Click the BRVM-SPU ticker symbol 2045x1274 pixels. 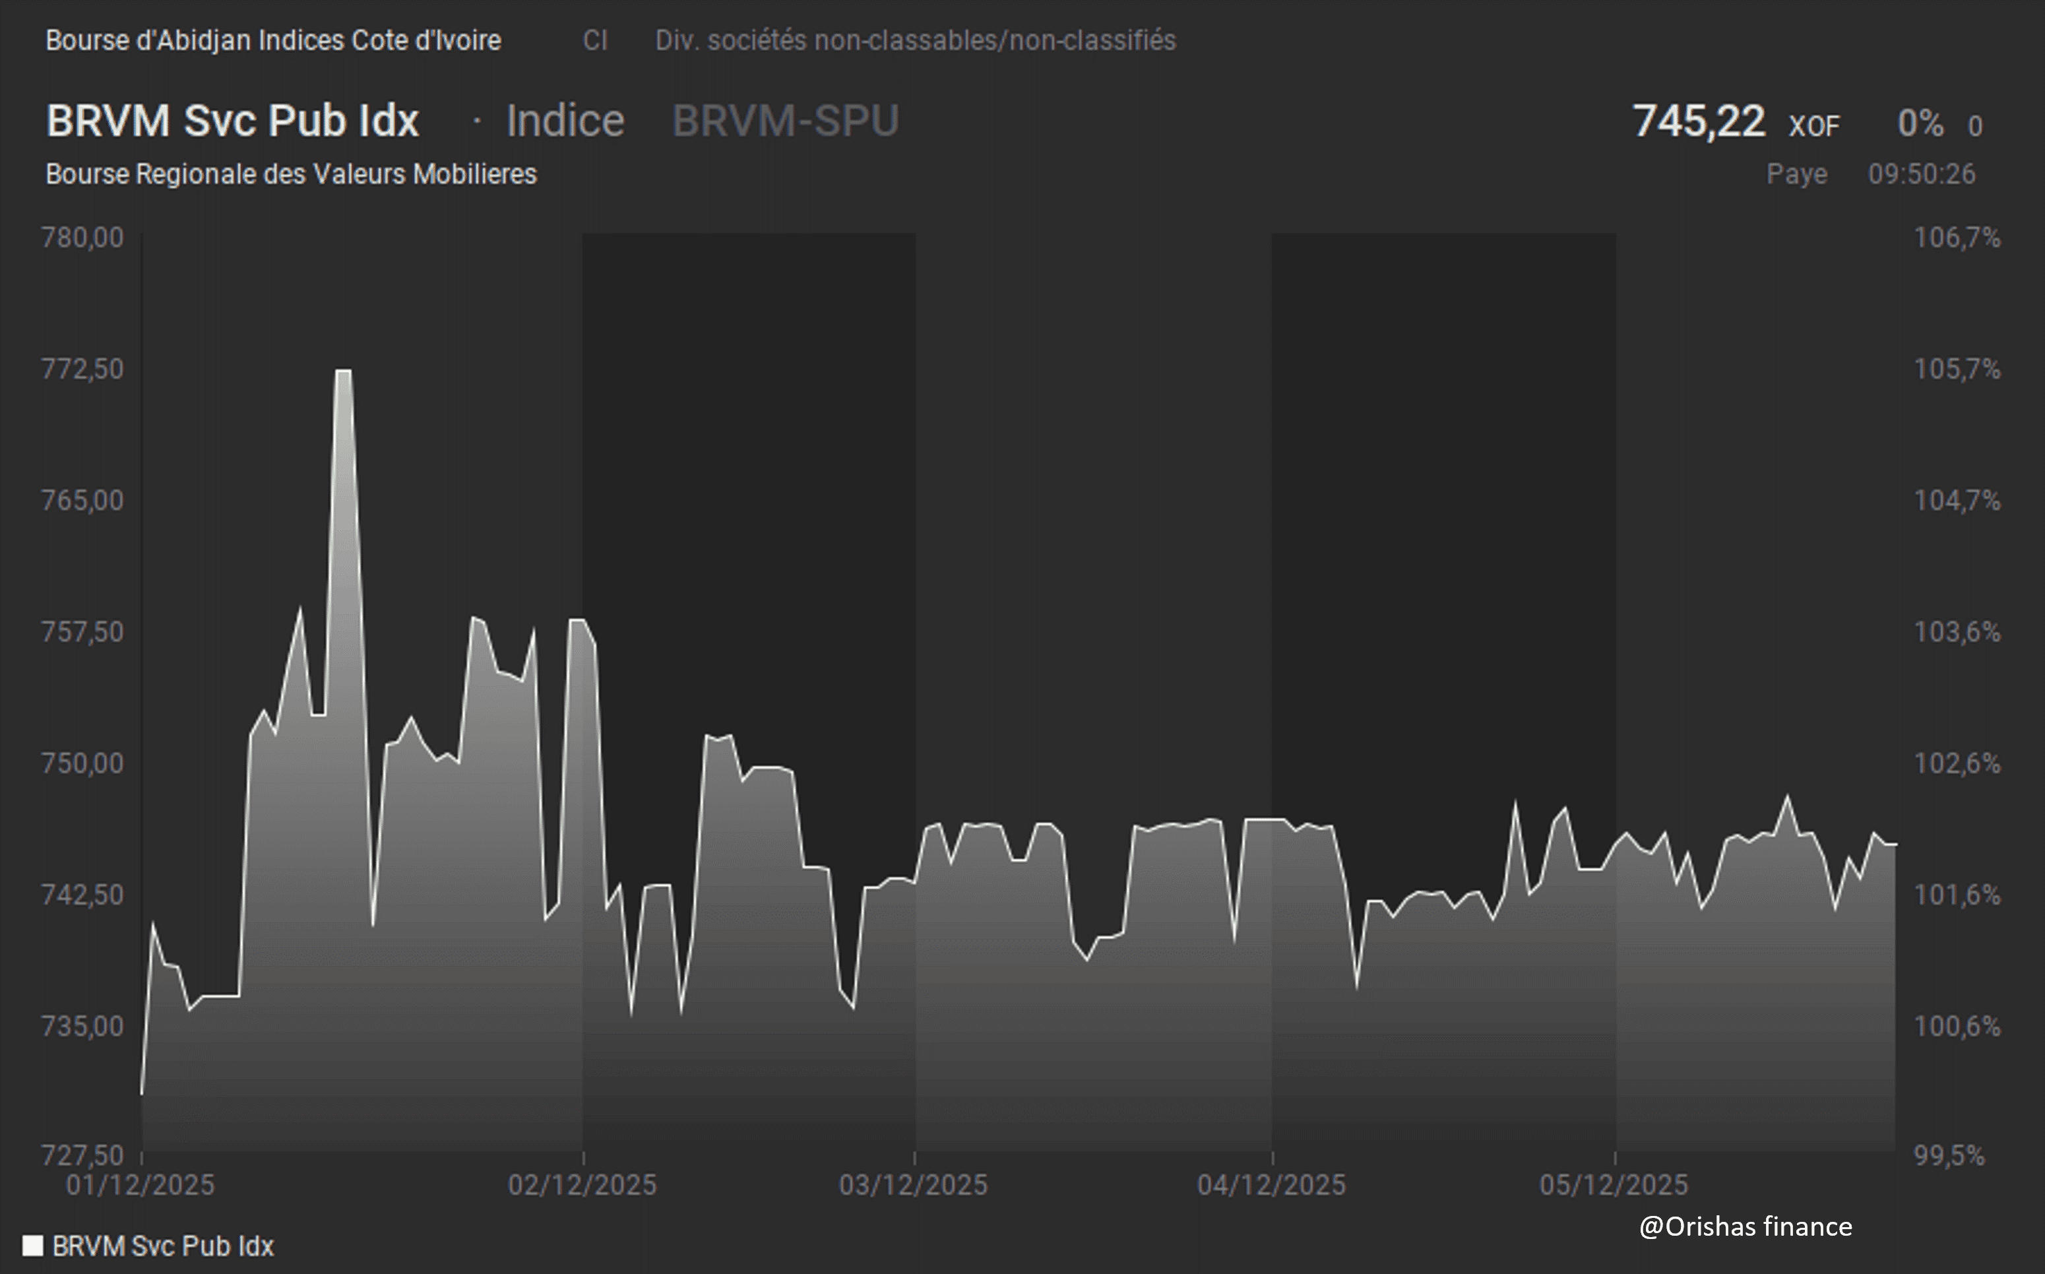[785, 121]
